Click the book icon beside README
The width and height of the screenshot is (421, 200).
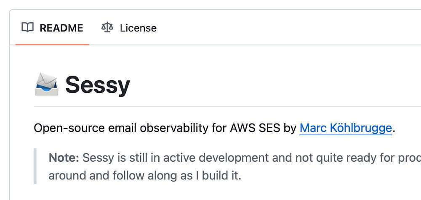[28, 28]
